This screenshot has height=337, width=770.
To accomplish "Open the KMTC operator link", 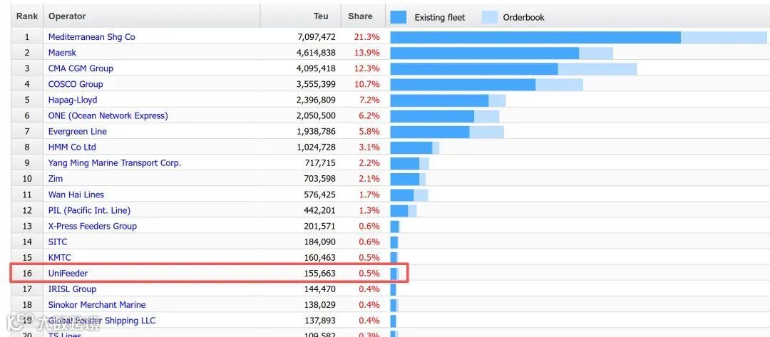I will 59,257.
